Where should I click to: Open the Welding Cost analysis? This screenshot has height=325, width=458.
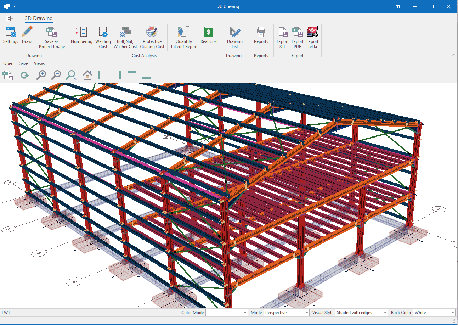pos(103,37)
